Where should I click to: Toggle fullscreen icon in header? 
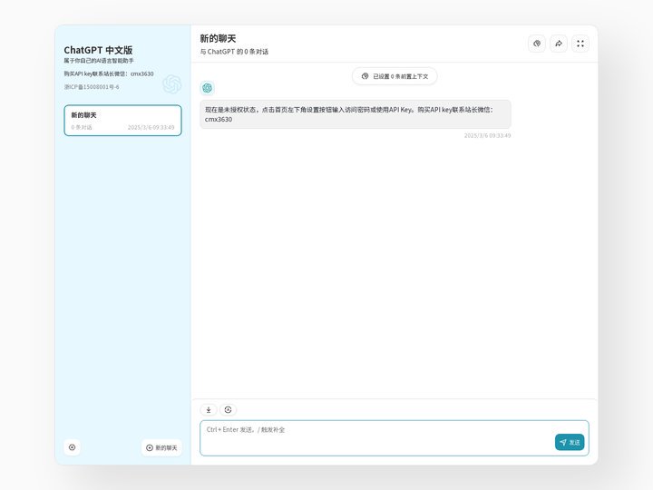tap(580, 44)
